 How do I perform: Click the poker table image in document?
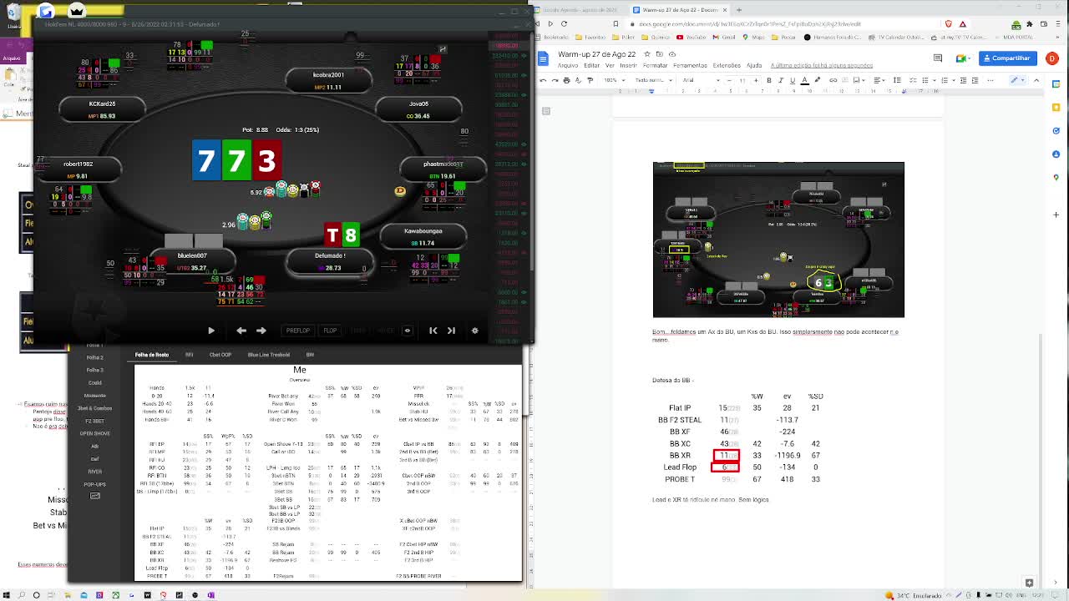click(x=778, y=240)
